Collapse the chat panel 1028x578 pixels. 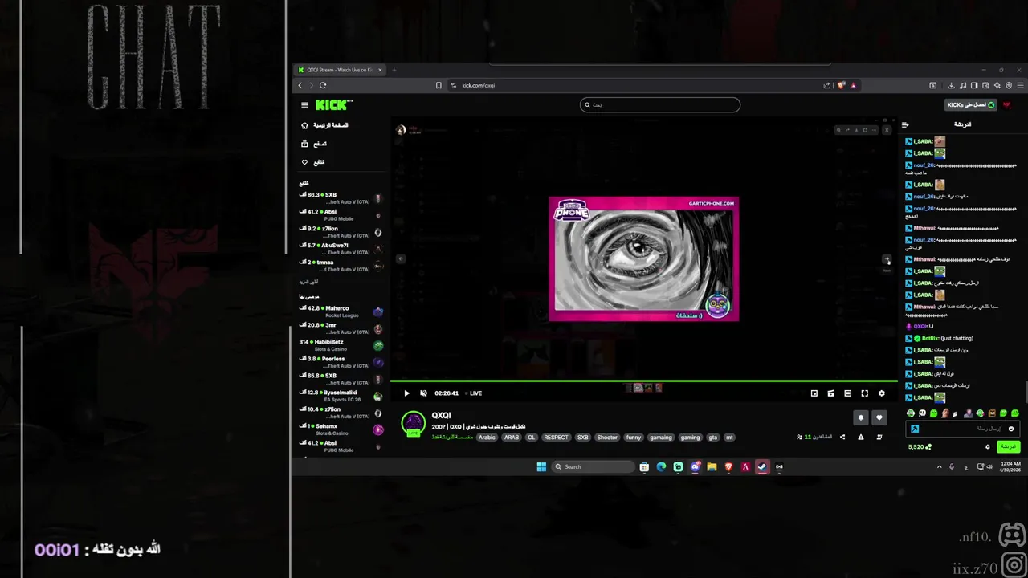[x=905, y=124]
